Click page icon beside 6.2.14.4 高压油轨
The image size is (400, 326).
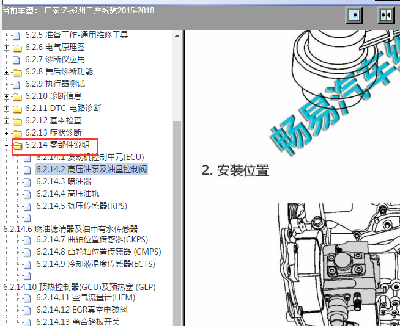28,194
